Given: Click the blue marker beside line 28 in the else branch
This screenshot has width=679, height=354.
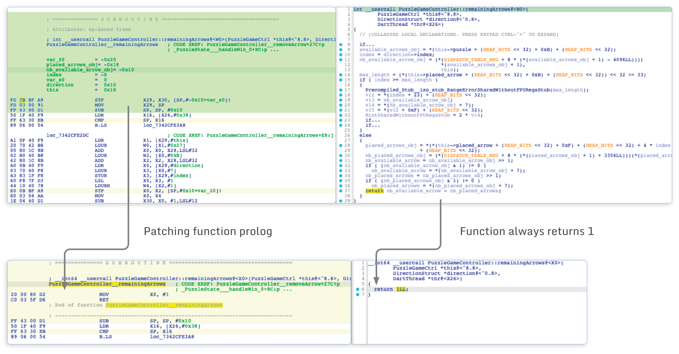Looking at the screenshot, I should pos(341,145).
